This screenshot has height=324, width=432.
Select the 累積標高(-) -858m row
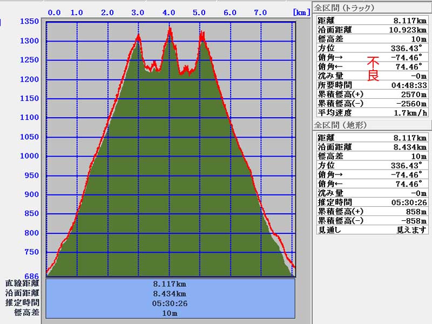click(x=373, y=220)
